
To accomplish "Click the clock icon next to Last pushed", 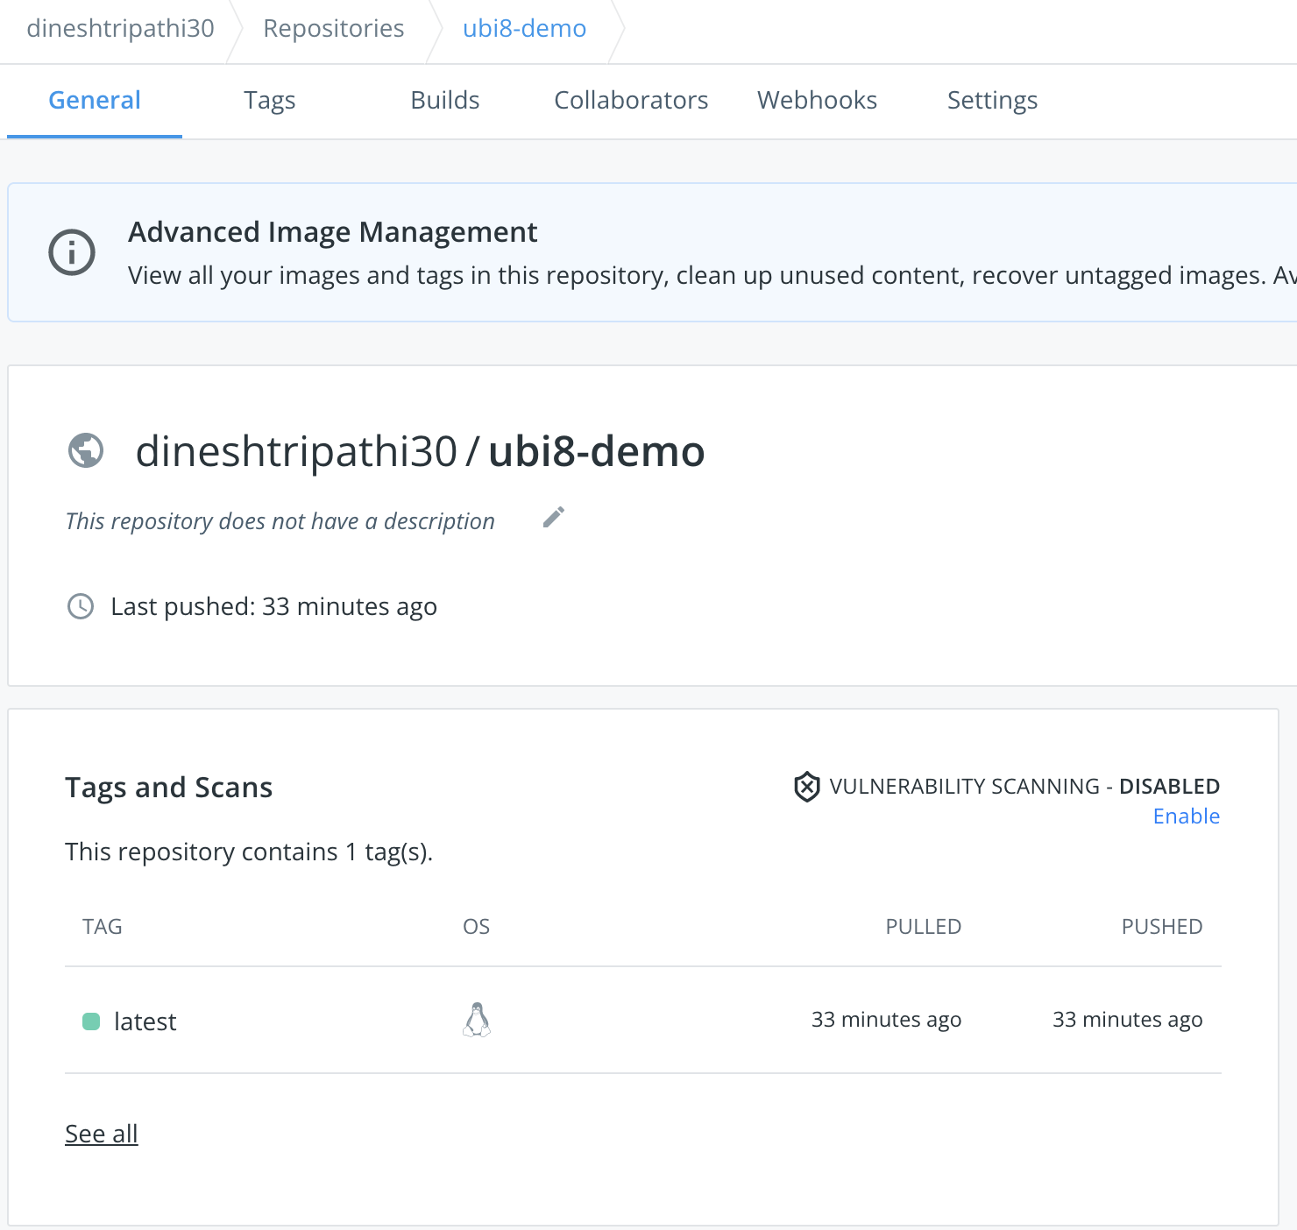I will click(x=80, y=606).
